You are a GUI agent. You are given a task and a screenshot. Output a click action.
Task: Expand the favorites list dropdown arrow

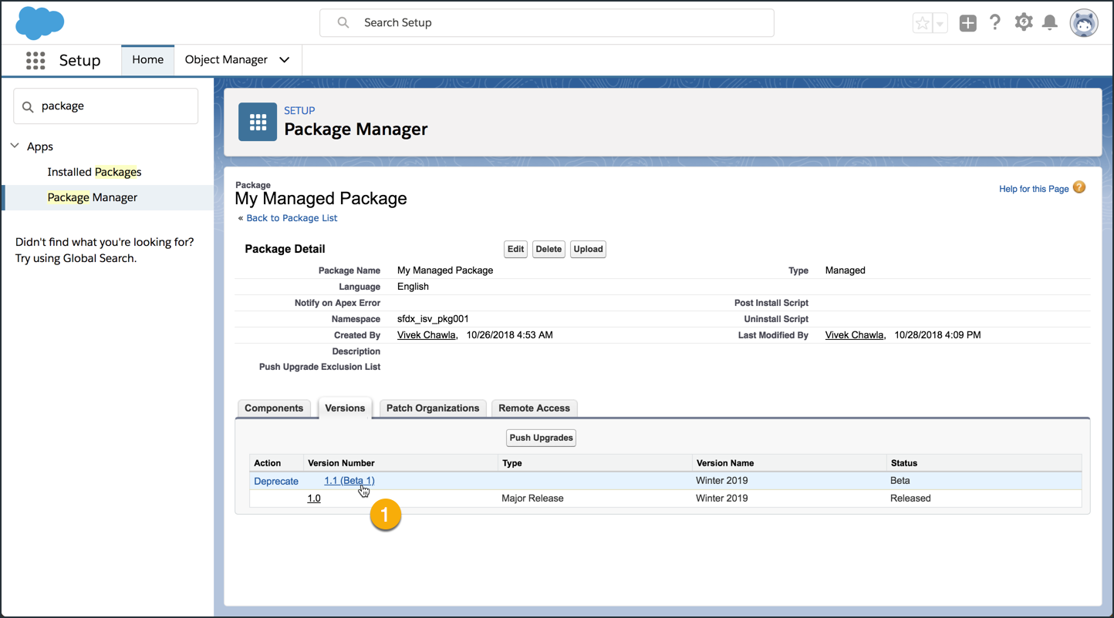[940, 23]
